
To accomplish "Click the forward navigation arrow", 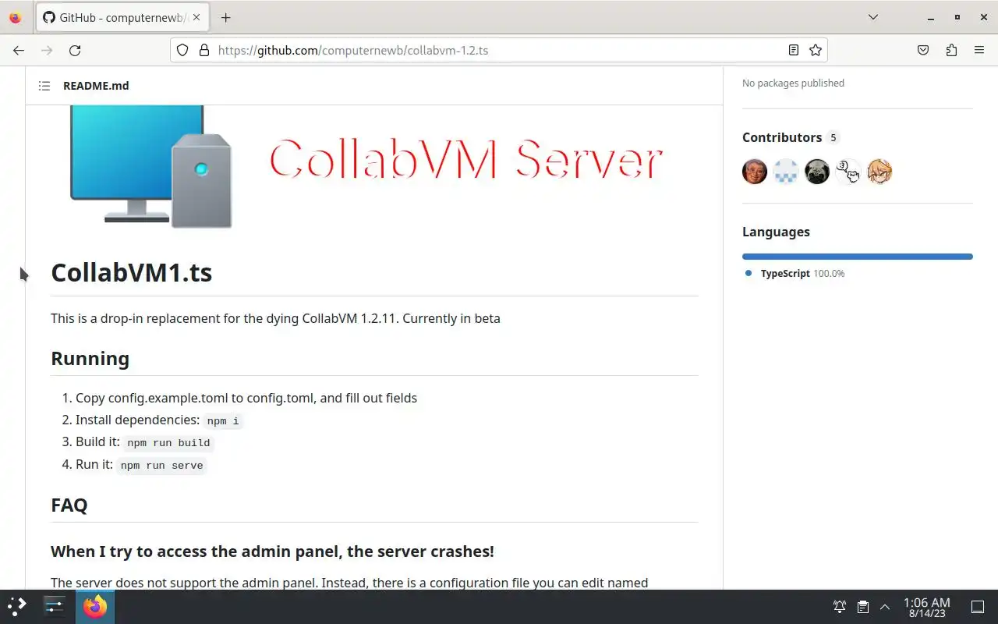I will (47, 50).
